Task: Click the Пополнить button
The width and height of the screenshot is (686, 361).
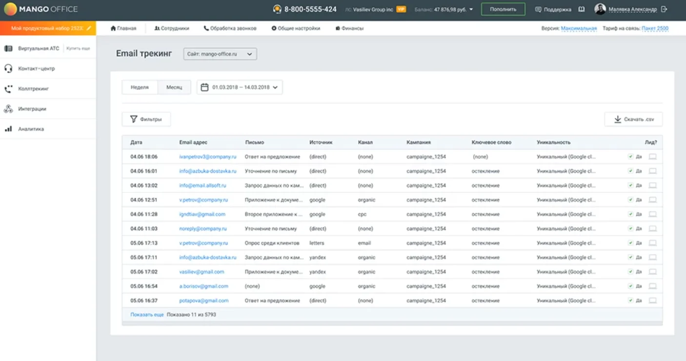Action: coord(503,9)
